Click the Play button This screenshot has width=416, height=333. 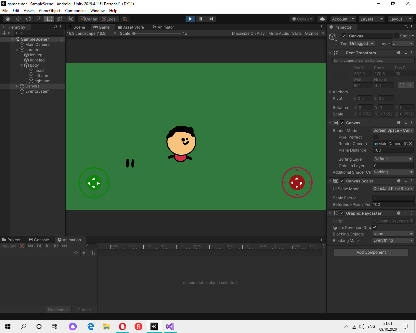tap(190, 19)
